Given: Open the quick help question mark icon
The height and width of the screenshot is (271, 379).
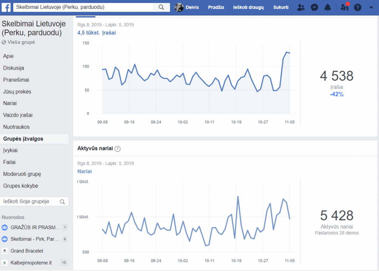Looking at the screenshot, I should tap(357, 8).
